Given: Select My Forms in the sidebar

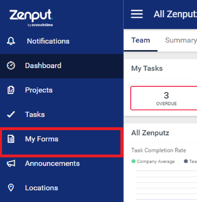Looking at the screenshot, I should [61, 142].
